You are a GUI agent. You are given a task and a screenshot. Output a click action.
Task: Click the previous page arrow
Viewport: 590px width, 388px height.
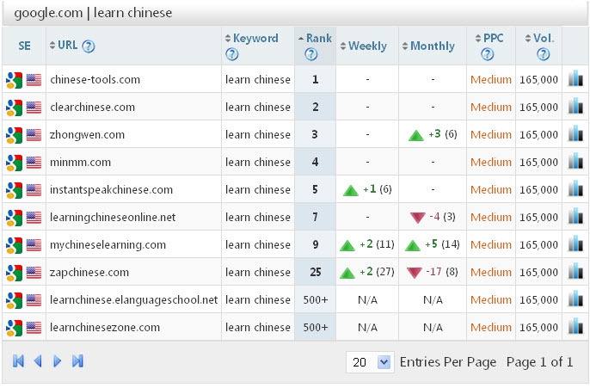pyautogui.click(x=38, y=361)
